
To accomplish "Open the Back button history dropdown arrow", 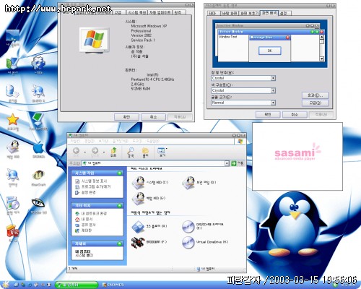I will click(x=85, y=152).
